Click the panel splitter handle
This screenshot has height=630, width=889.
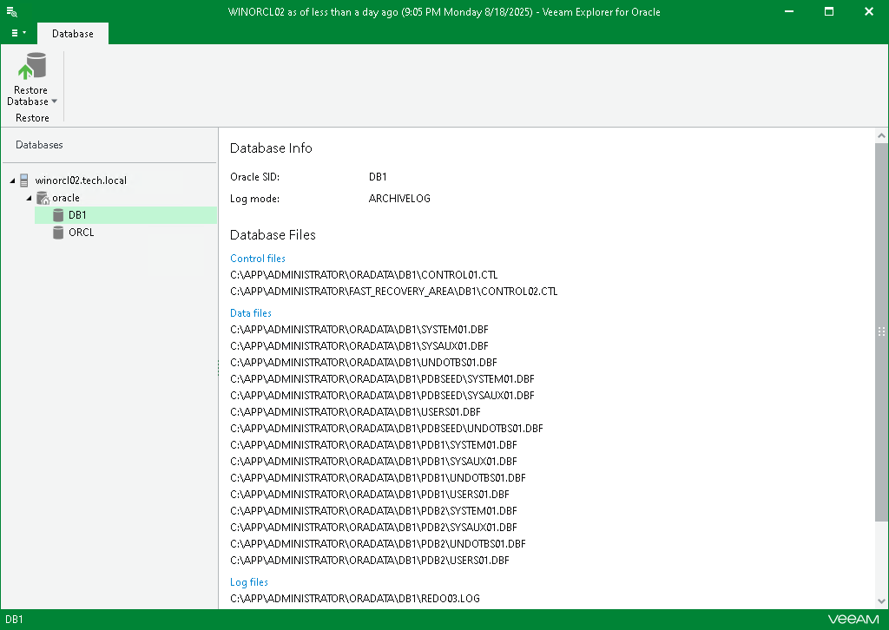point(218,369)
